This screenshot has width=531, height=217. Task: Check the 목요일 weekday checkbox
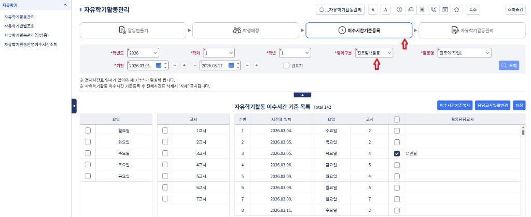pos(88,165)
